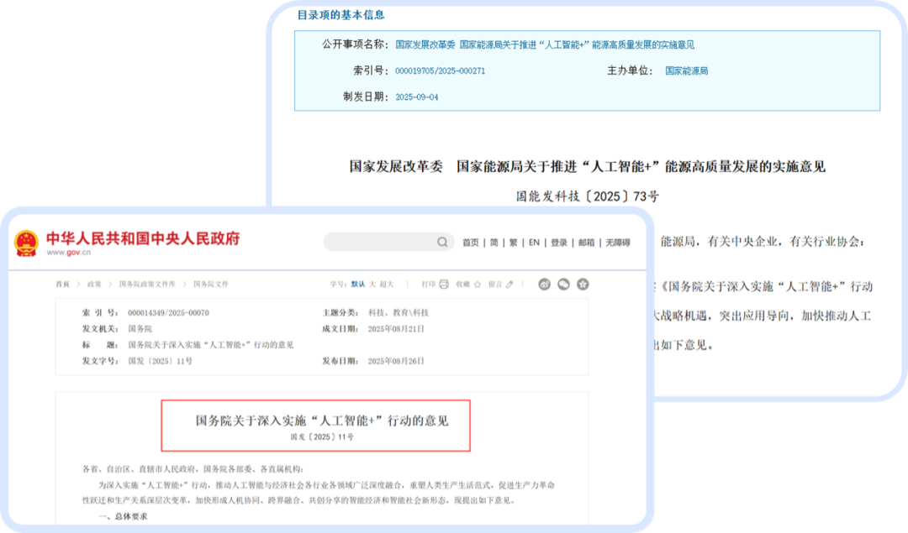The image size is (908, 533).
Task: Click the national emblem logo on gov.cn page
Action: [x=26, y=243]
